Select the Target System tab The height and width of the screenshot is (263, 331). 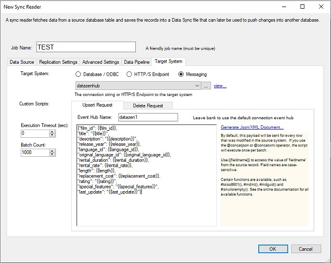point(168,62)
